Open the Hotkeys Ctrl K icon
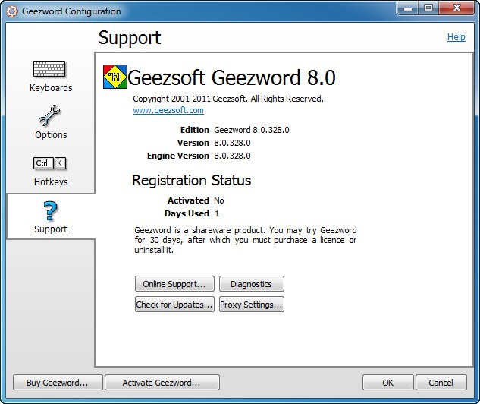The width and height of the screenshot is (480, 404). tap(49, 163)
